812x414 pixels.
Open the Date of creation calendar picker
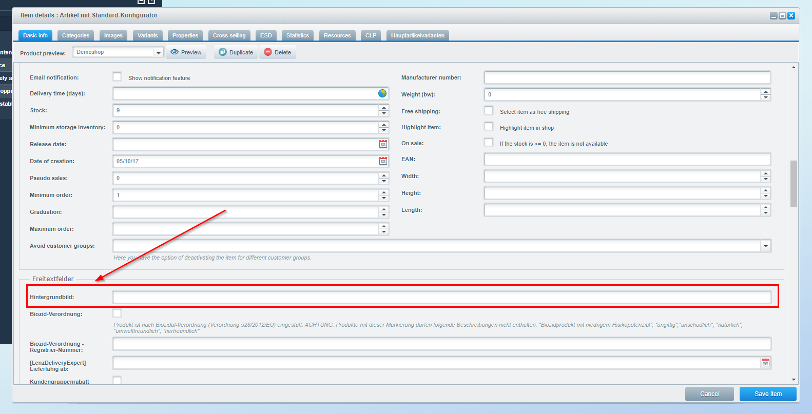click(x=383, y=161)
